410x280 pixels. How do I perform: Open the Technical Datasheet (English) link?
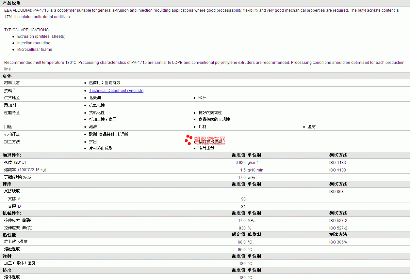point(116,91)
